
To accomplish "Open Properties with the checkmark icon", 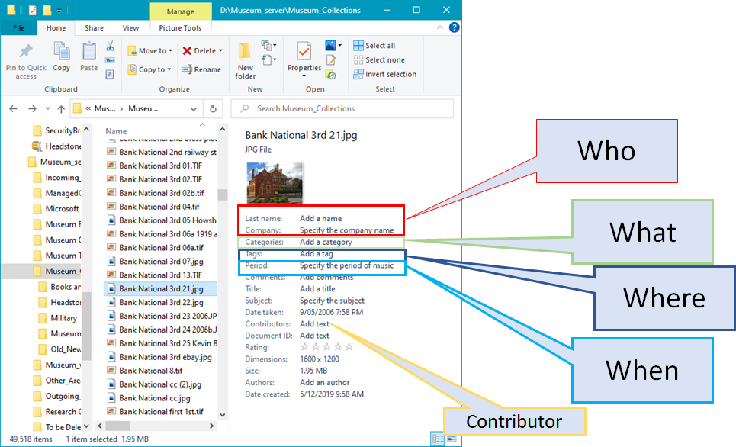I will [304, 59].
